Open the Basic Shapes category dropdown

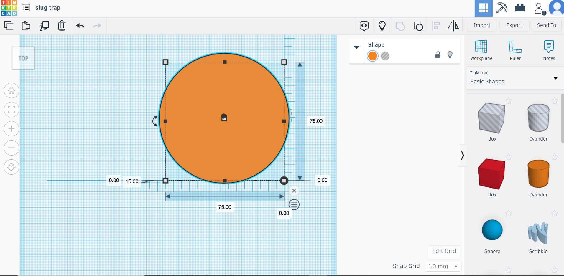[555, 78]
